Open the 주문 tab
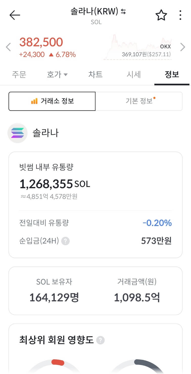191x374 pixels. pos(19,74)
